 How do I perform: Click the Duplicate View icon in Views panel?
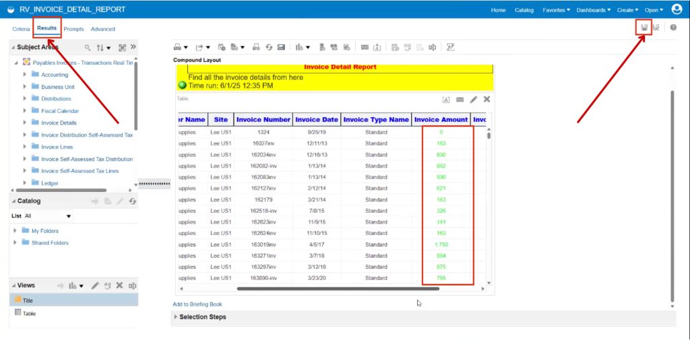click(x=107, y=285)
